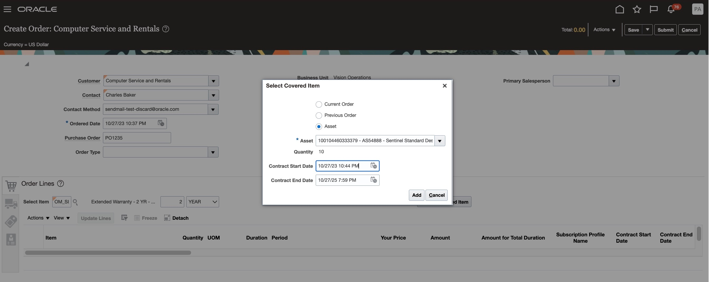The image size is (709, 282).
Task: Select the Current Order radio button
Action: (319, 104)
